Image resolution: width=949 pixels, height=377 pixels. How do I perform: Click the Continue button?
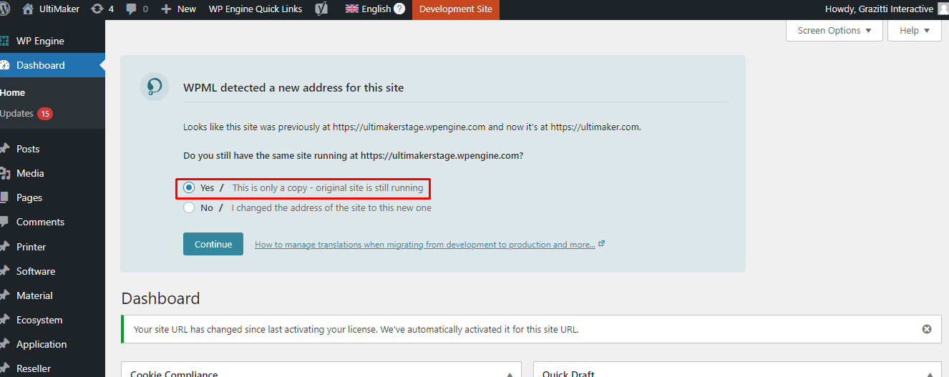click(213, 244)
